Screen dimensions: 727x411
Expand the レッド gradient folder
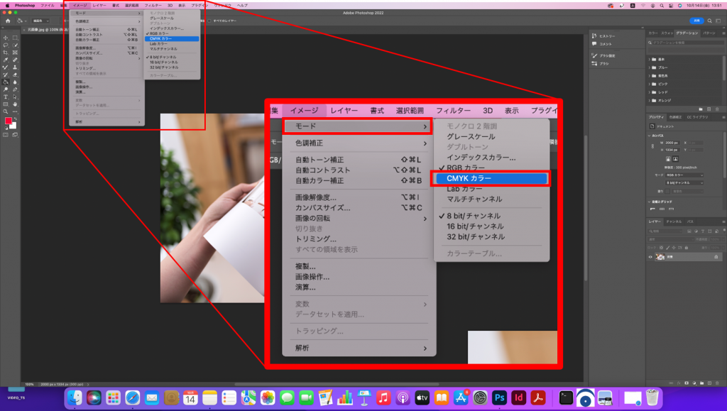tap(649, 92)
